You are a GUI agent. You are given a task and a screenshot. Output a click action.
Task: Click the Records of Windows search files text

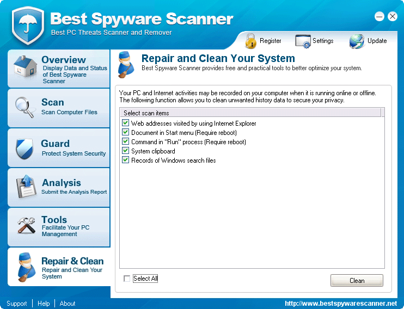(x=173, y=160)
